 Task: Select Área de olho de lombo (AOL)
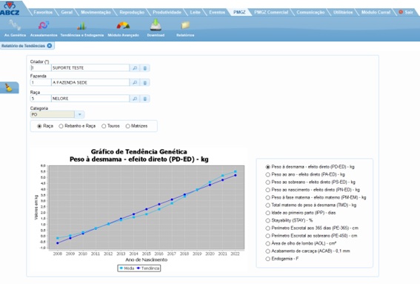tap(267, 243)
